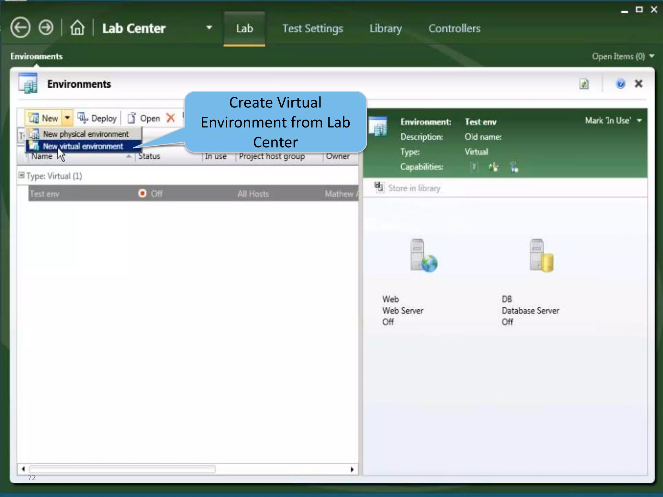This screenshot has height=497, width=663.
Task: Click the horizontal scrollbar right arrow
Action: pos(352,469)
